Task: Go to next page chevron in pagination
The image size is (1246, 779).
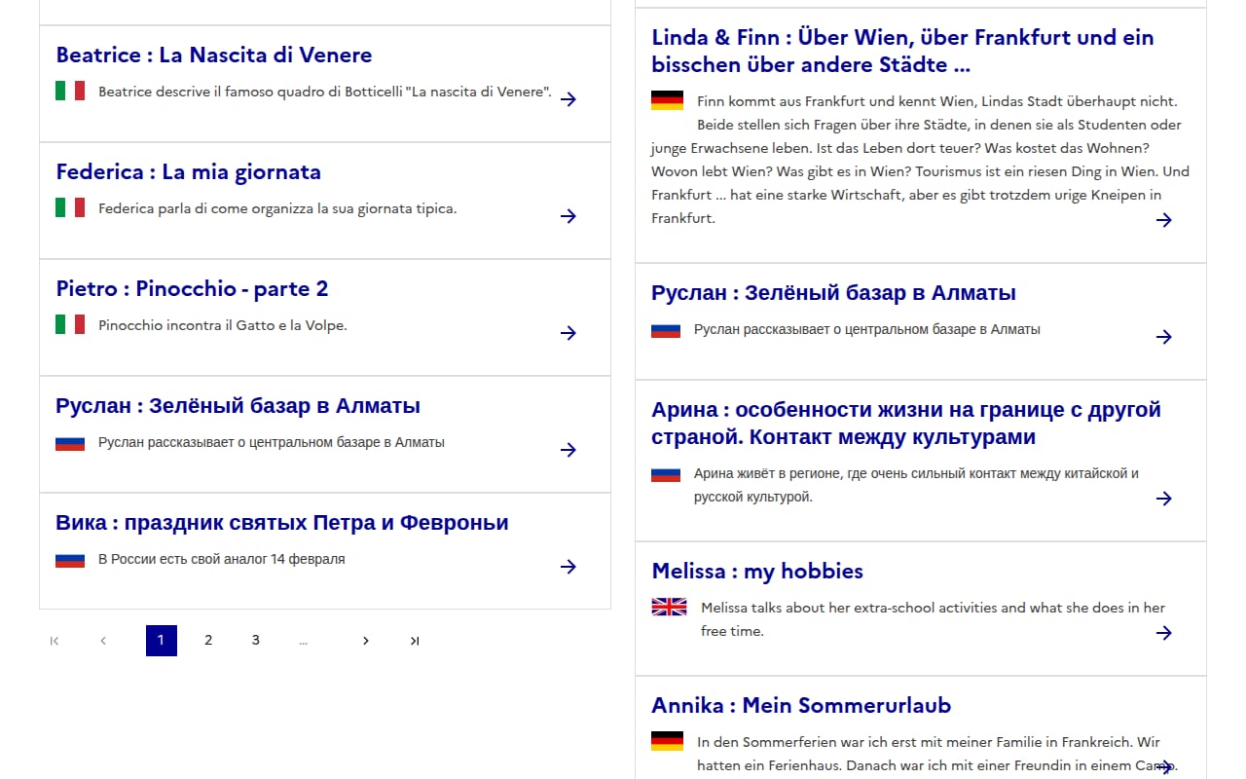Action: click(365, 641)
